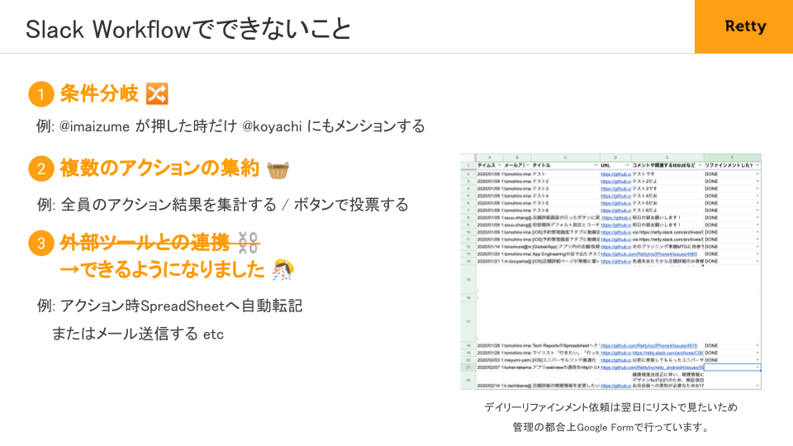This screenshot has height=446, width=793.
Task: Click the basket emoji after 複数のアクションの集約
Action: pos(278,169)
